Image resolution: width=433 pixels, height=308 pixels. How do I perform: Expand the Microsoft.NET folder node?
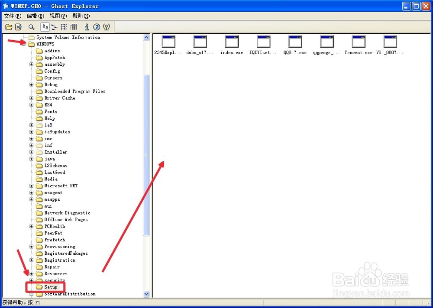click(32, 186)
